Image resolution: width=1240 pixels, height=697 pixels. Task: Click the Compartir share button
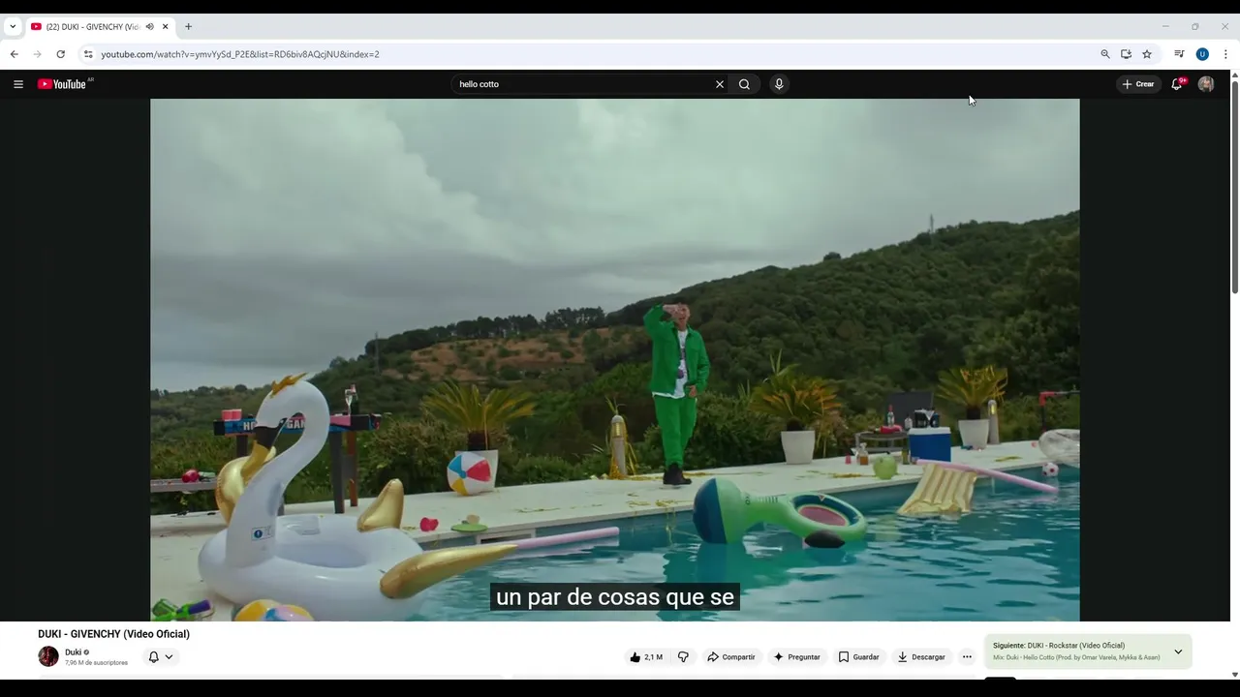[731, 657]
